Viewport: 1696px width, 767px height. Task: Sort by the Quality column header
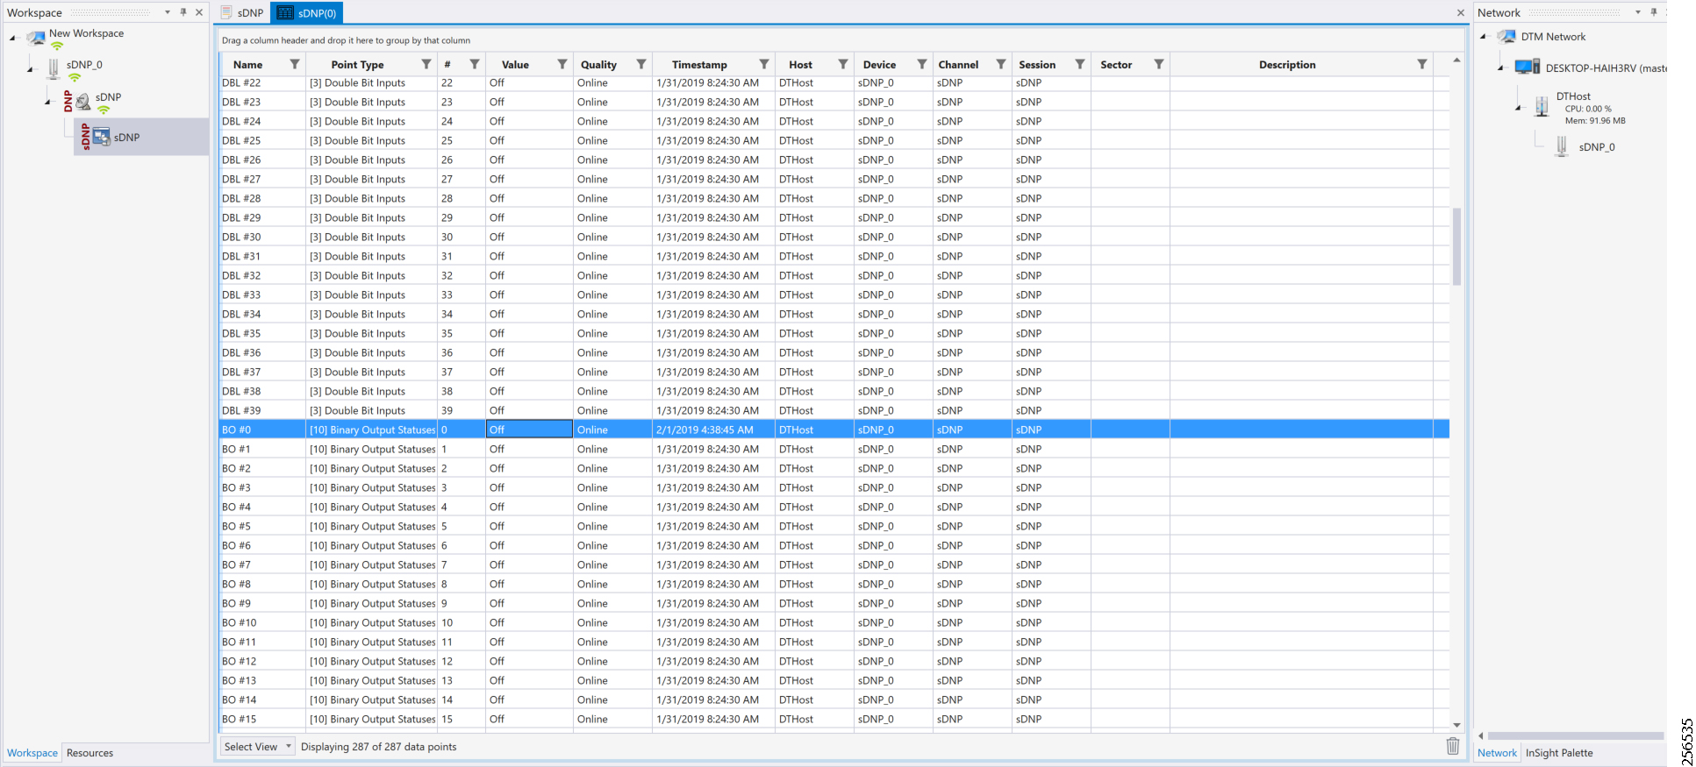point(598,65)
